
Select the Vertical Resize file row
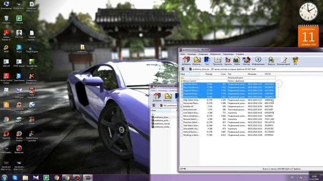click(228, 132)
